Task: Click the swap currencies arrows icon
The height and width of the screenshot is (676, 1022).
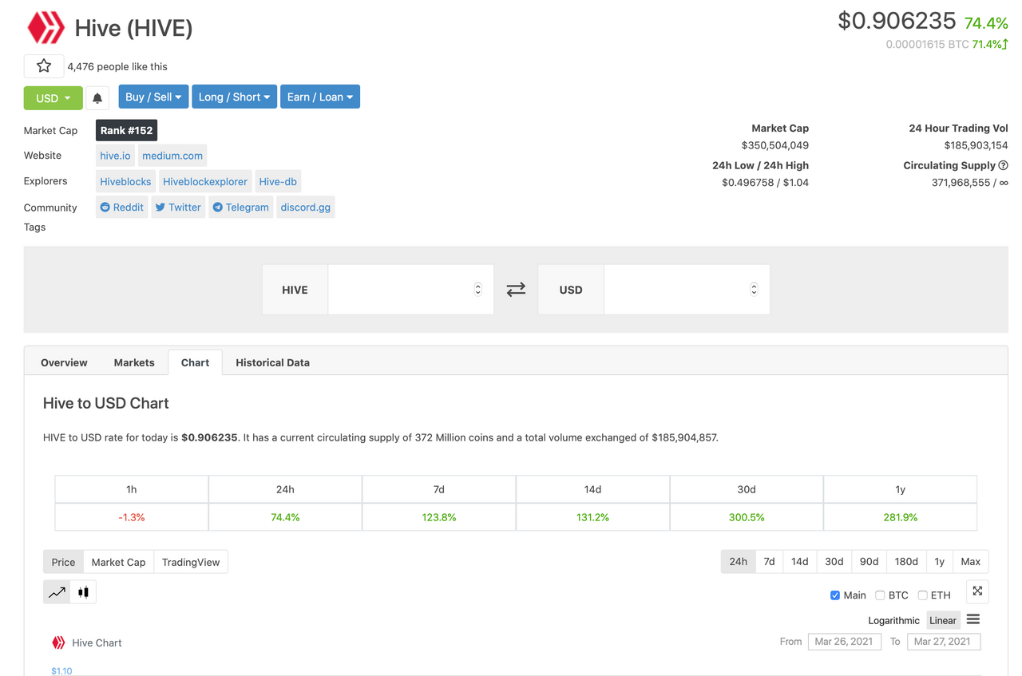Action: coord(516,290)
